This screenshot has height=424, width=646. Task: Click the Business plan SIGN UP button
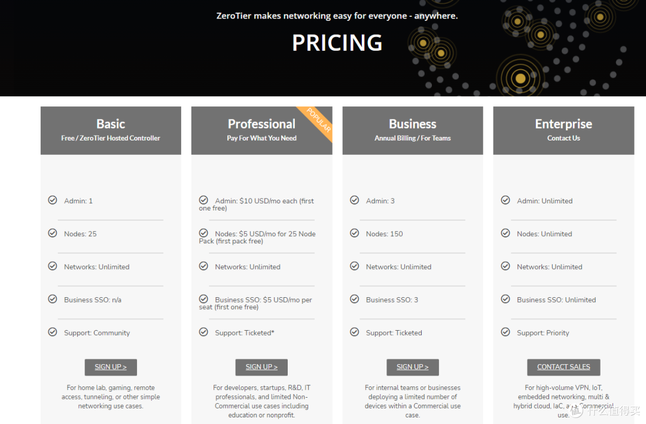point(412,367)
